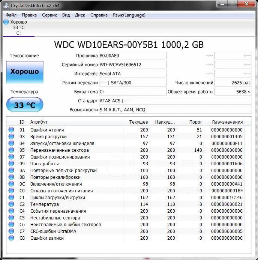Click raw value 0000000018F

tap(227, 191)
